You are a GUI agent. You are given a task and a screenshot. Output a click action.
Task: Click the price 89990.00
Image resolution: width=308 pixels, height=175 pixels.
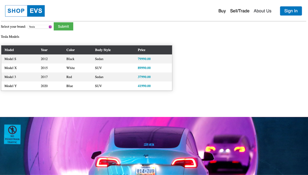[x=144, y=68]
